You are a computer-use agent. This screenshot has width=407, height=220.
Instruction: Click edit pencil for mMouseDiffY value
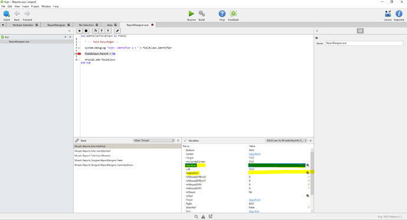click(308, 188)
